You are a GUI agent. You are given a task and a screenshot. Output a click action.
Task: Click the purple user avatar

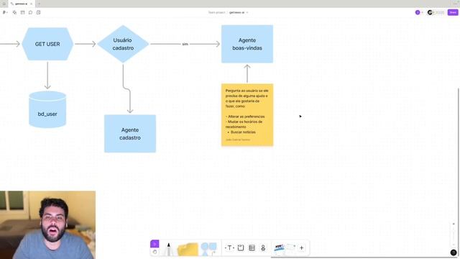click(418, 12)
